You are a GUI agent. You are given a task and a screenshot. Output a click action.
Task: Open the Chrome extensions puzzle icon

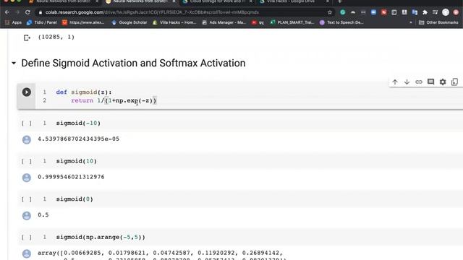[x=425, y=12]
